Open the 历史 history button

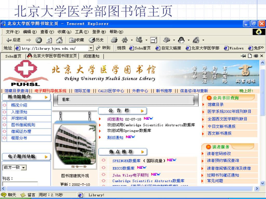point(96,40)
